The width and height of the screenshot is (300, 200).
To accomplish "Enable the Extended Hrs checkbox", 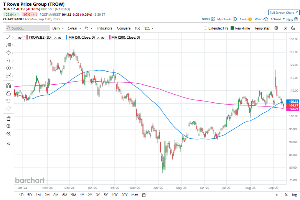I will click(205, 28).
